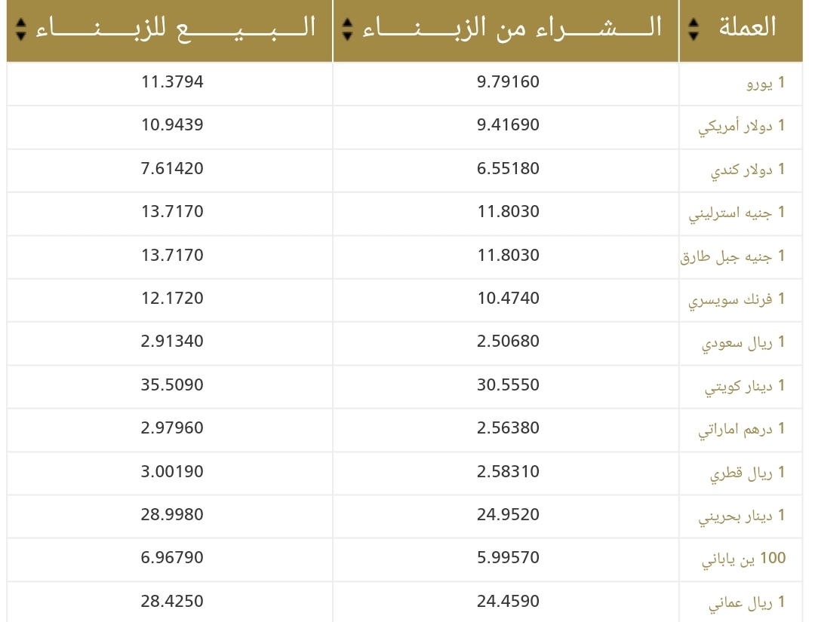
Task: Open the 1 ريال عماني link
Action: point(746,603)
